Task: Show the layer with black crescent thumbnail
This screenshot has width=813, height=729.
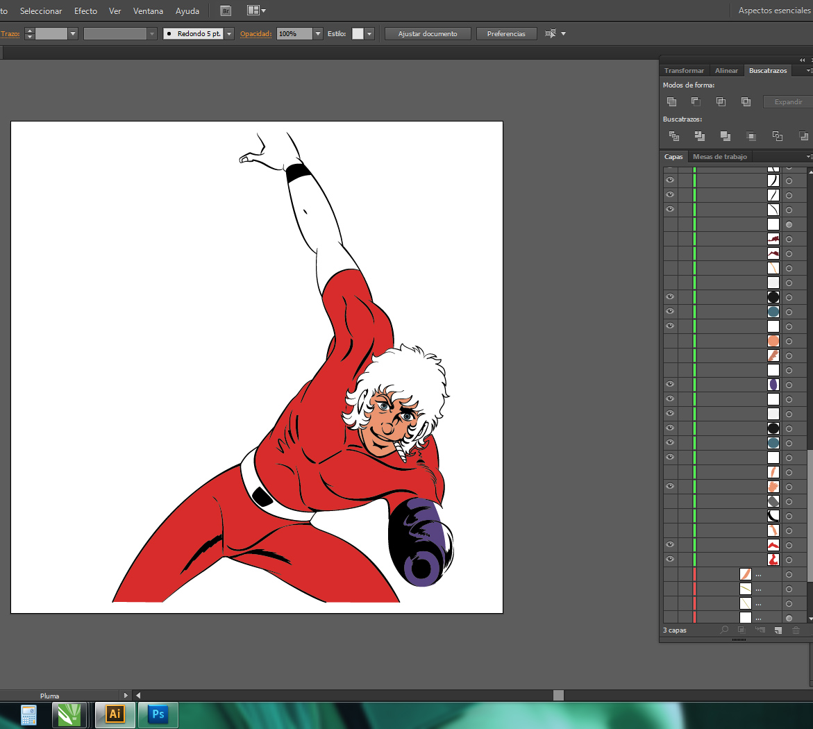Action: click(670, 515)
